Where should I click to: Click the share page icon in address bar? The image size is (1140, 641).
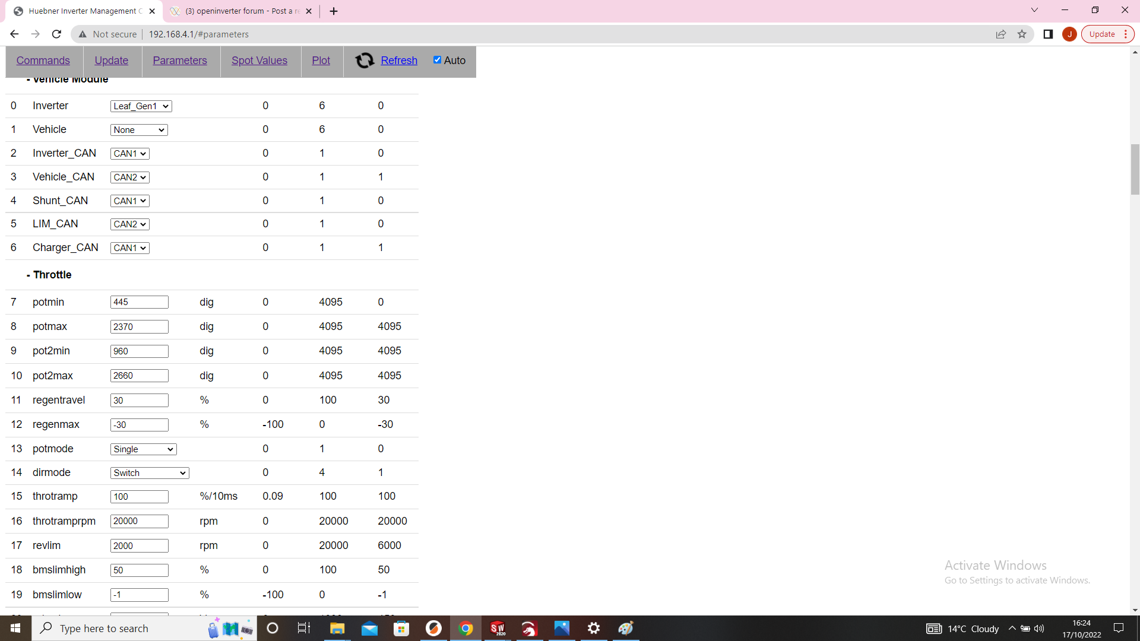click(x=1001, y=34)
